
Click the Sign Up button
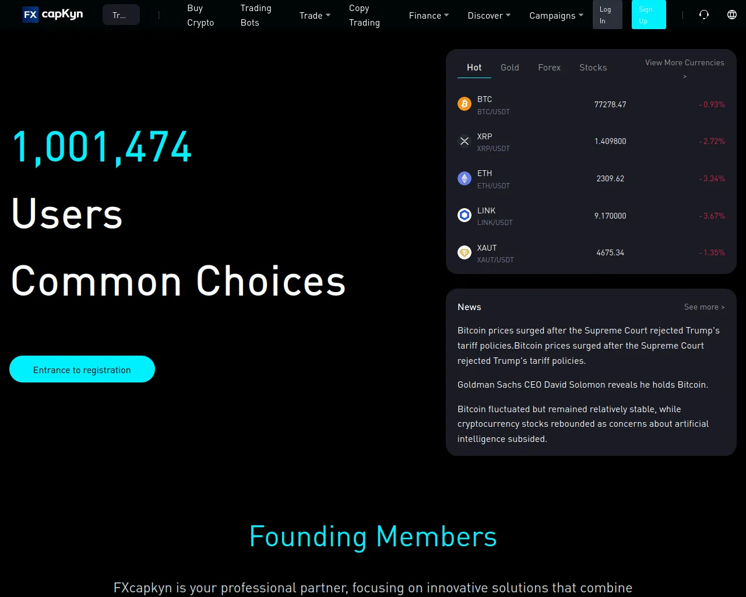649,15
